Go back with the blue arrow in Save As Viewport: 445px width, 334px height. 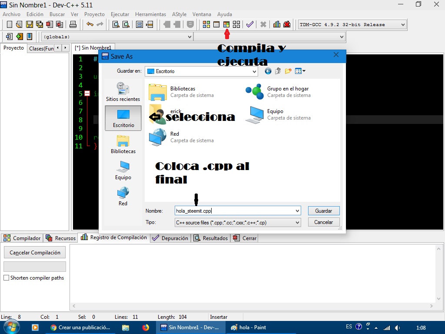click(x=268, y=71)
